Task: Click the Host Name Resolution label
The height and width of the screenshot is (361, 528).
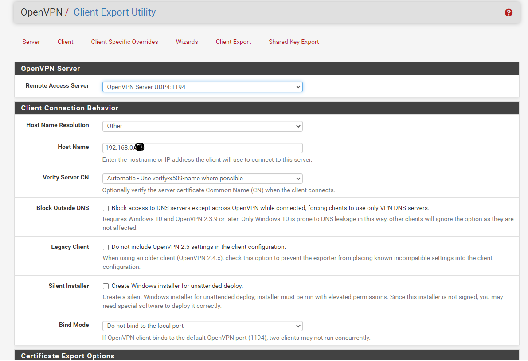Action: [58, 125]
